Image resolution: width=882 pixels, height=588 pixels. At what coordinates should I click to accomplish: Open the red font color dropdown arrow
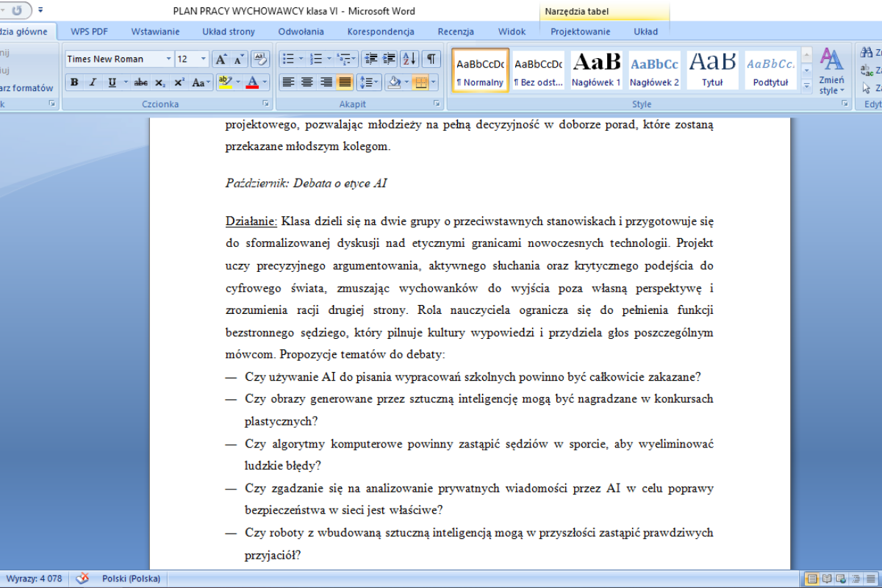click(x=265, y=82)
